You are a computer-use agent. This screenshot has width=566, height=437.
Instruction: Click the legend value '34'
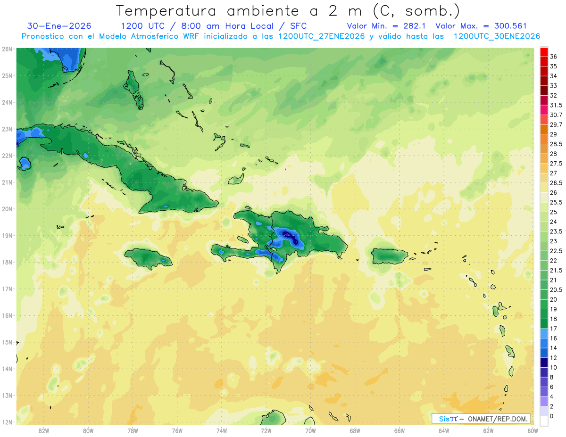pyautogui.click(x=554, y=76)
